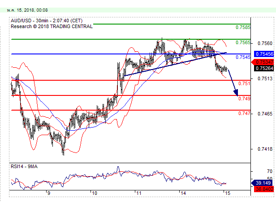Click the red support label 0.749
Image resolution: width=276 pixels, height=202 pixels.
pyautogui.click(x=244, y=99)
